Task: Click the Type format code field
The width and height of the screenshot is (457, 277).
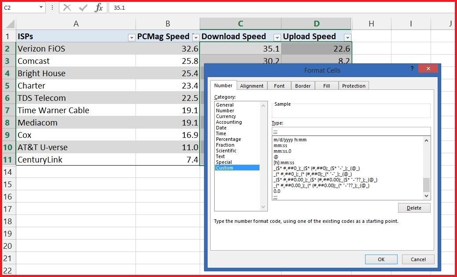Action: point(351,131)
